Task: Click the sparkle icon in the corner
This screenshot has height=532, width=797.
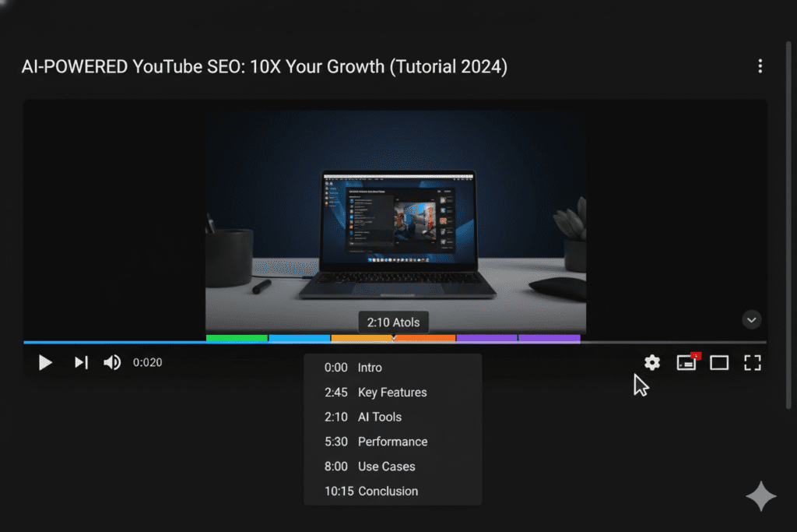Action: point(760,497)
